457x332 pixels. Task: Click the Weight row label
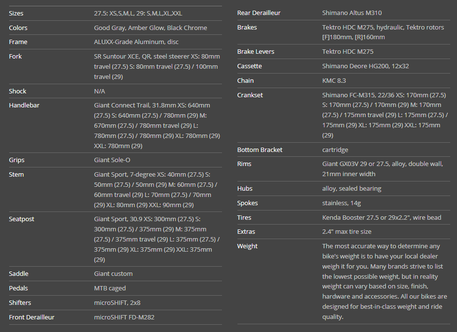click(247, 246)
